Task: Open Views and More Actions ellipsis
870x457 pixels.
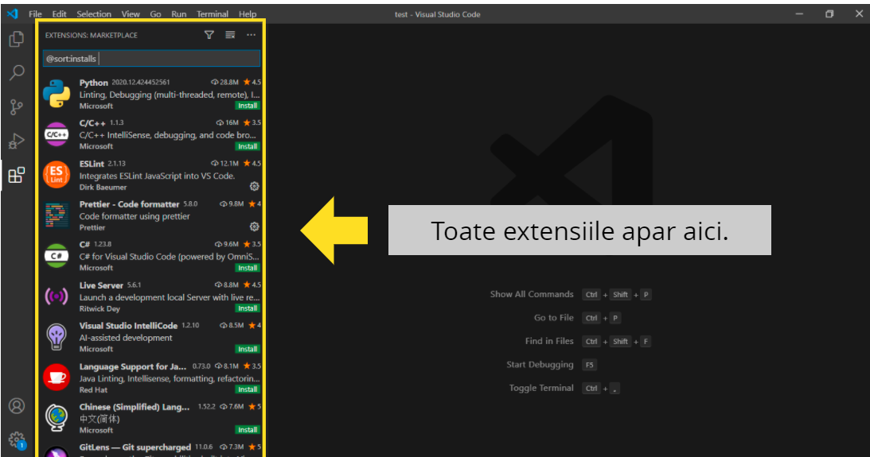Action: (x=251, y=35)
